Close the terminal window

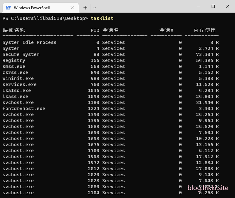point(228,6)
